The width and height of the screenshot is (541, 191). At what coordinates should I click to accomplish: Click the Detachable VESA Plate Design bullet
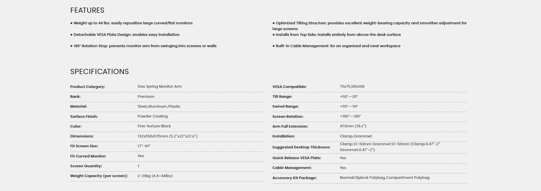tap(125, 35)
